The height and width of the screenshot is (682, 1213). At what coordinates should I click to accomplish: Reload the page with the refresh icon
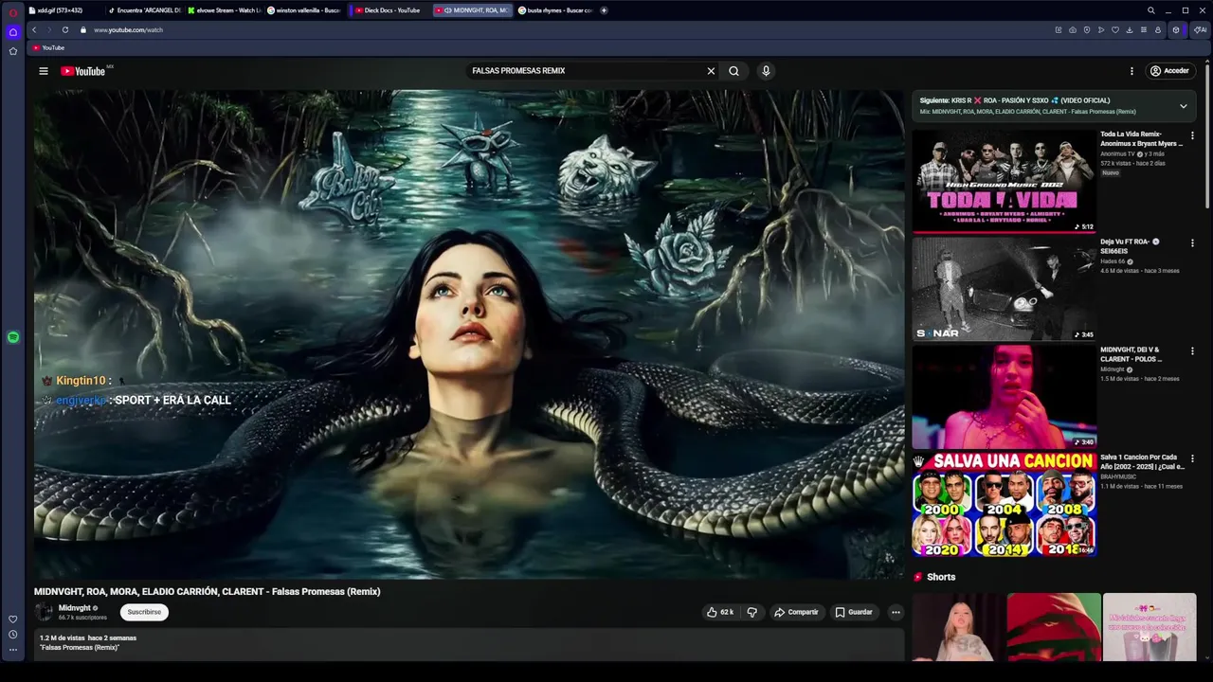coord(64,29)
